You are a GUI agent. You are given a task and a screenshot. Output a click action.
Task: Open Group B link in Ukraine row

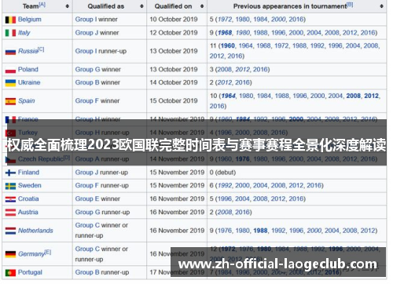(87, 82)
